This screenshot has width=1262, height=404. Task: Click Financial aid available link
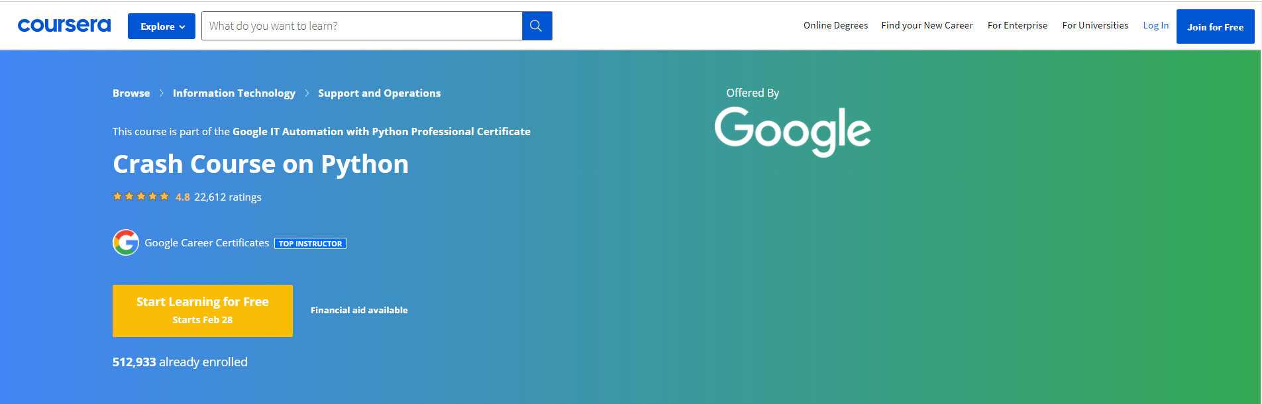point(359,310)
